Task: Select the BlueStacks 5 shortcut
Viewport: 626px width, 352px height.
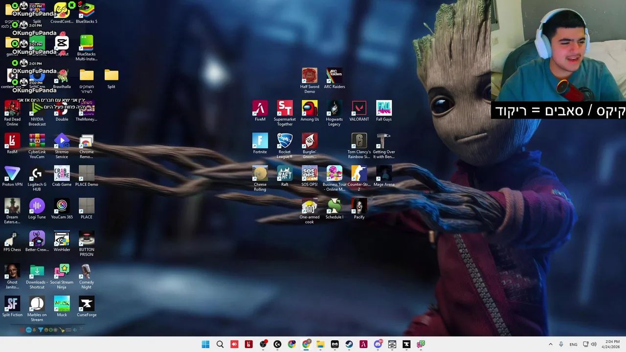Action: click(x=87, y=13)
